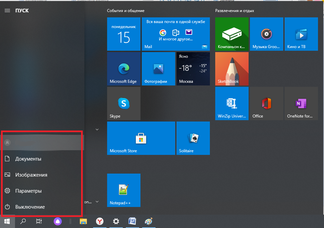Viewport: 324px width, 228px height.
Task: Open WinZip Universal tile
Action: [x=232, y=103]
